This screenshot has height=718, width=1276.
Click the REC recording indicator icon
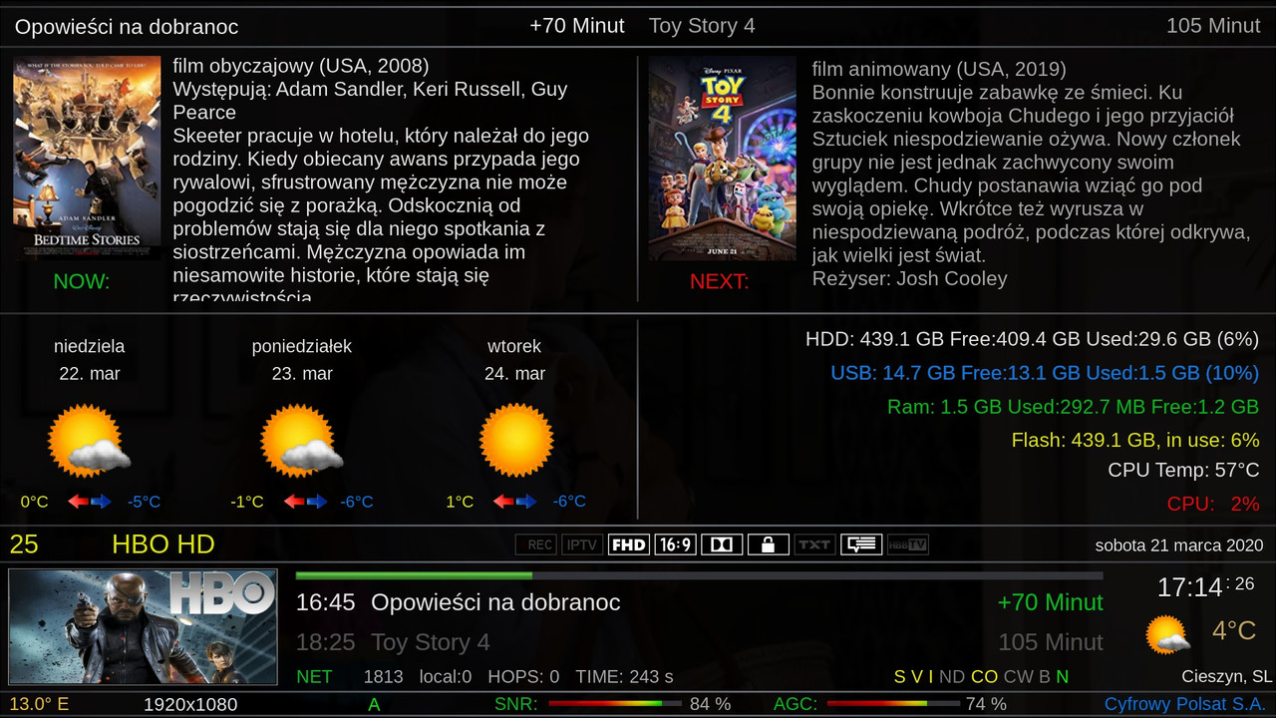[536, 544]
